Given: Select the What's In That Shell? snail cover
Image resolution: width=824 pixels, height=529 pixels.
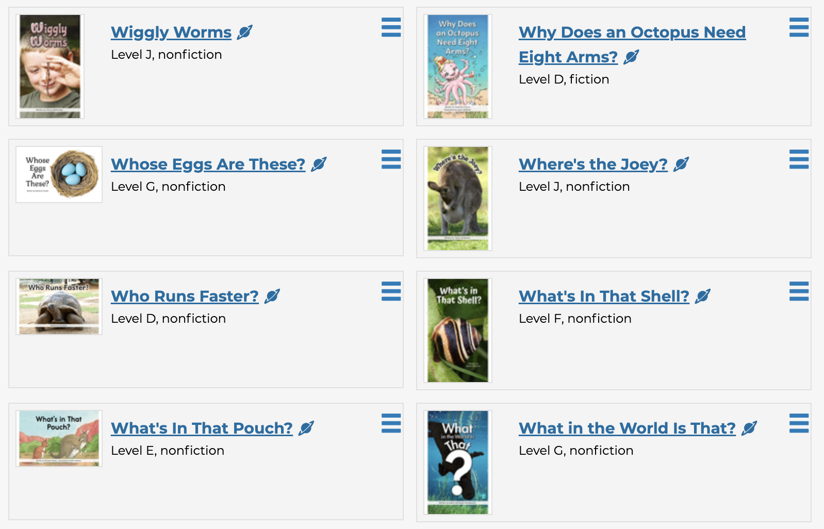Looking at the screenshot, I should (x=458, y=330).
